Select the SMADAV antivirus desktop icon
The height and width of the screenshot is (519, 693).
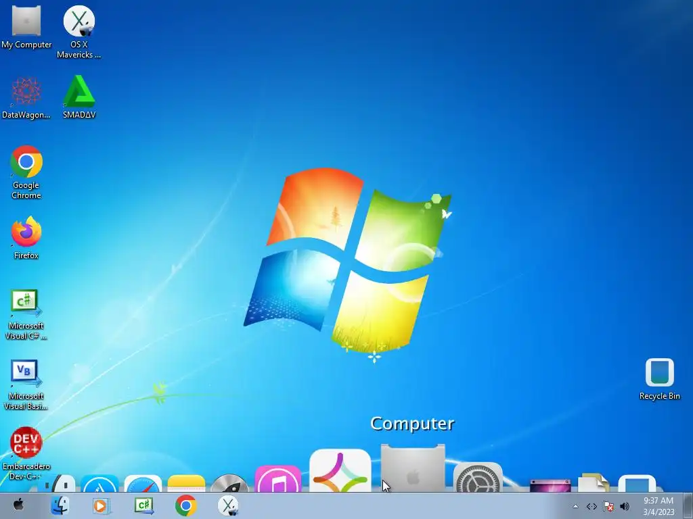pyautogui.click(x=79, y=97)
